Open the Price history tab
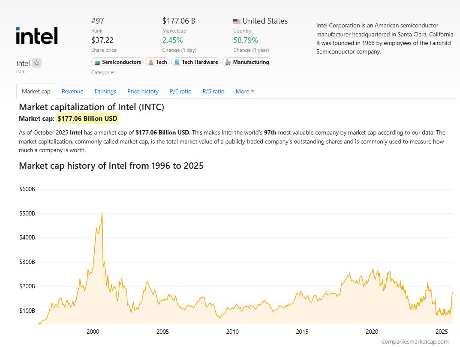Image resolution: width=460 pixels, height=347 pixels. pos(143,91)
